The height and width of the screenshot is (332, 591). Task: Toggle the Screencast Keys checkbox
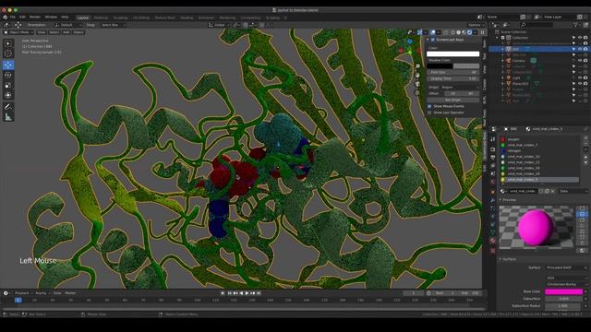tap(433, 40)
